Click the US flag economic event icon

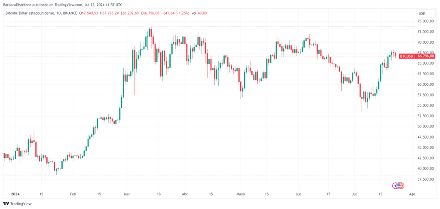tap(400, 185)
